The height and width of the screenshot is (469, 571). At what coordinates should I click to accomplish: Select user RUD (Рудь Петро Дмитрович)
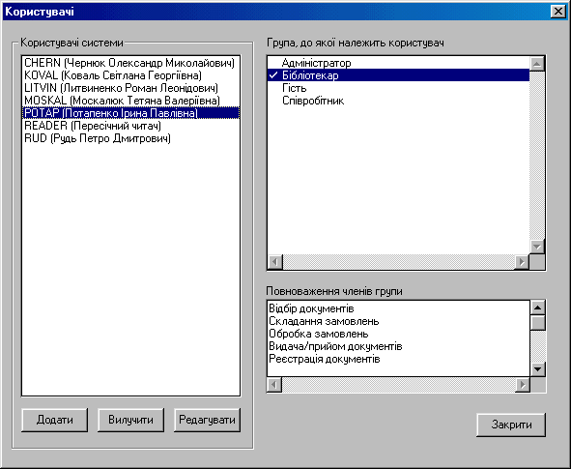130,138
